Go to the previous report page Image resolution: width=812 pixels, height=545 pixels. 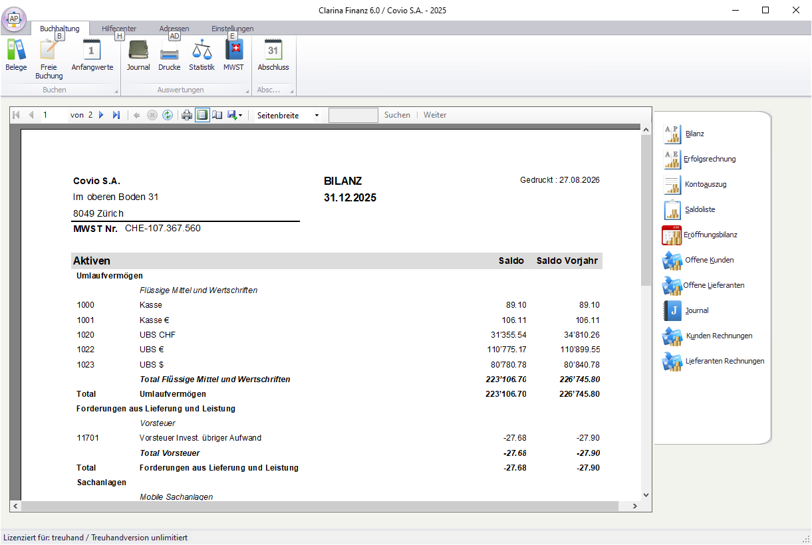click(31, 115)
